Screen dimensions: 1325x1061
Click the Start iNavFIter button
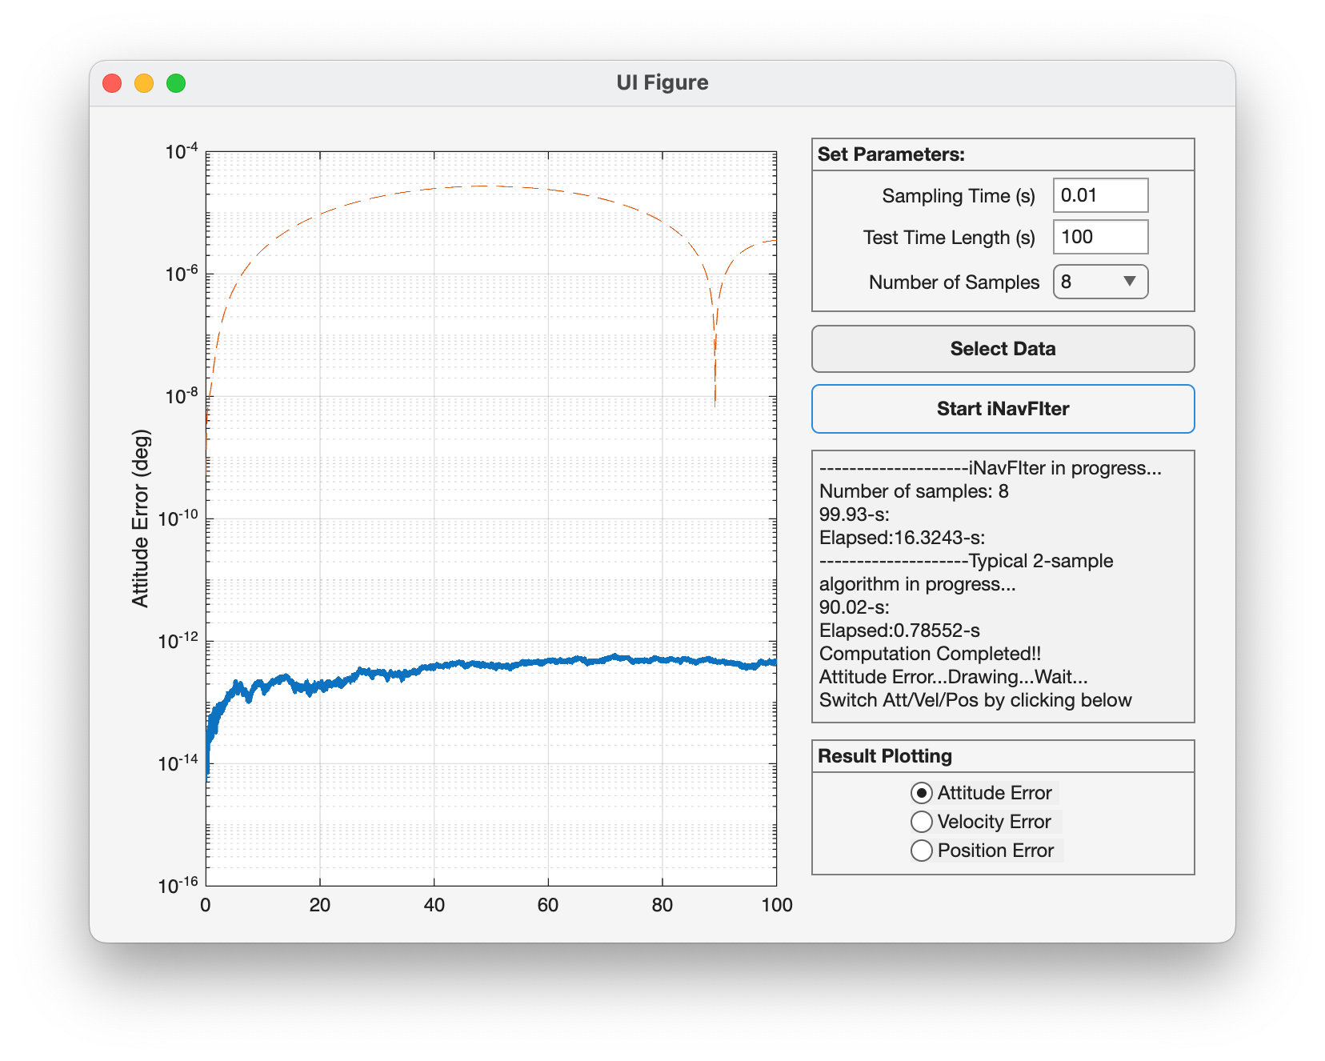point(1003,409)
